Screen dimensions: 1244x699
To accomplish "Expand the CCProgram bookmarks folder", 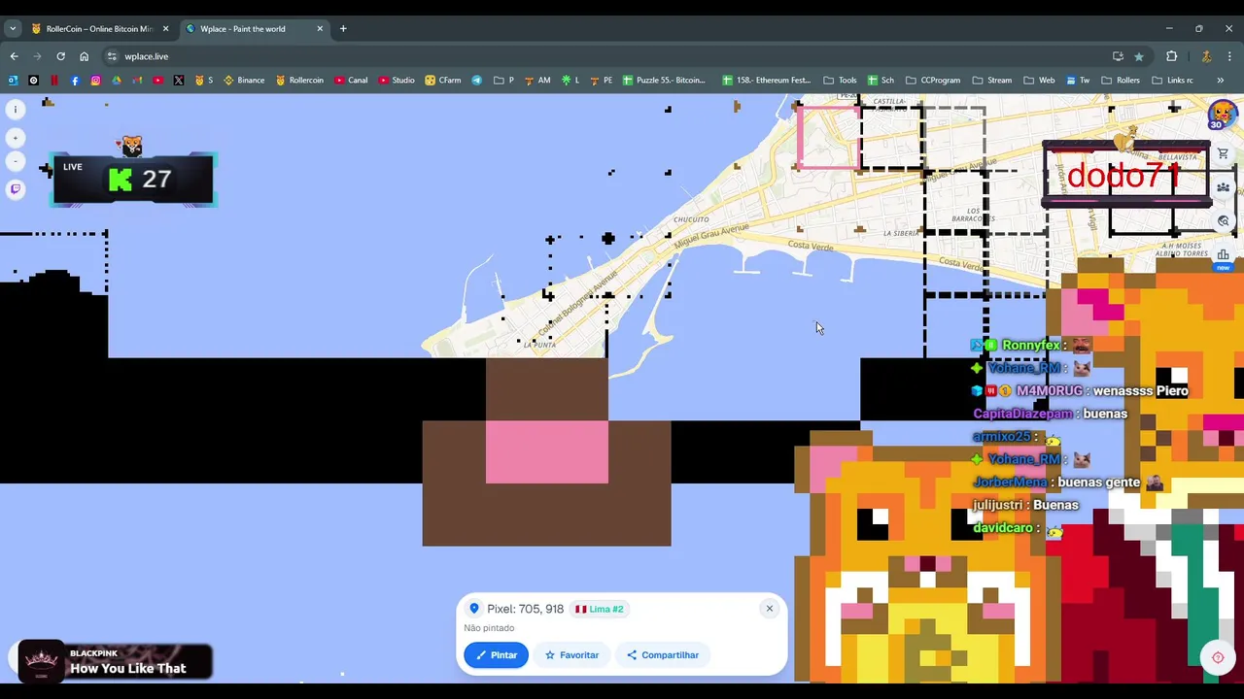I will [x=933, y=80].
